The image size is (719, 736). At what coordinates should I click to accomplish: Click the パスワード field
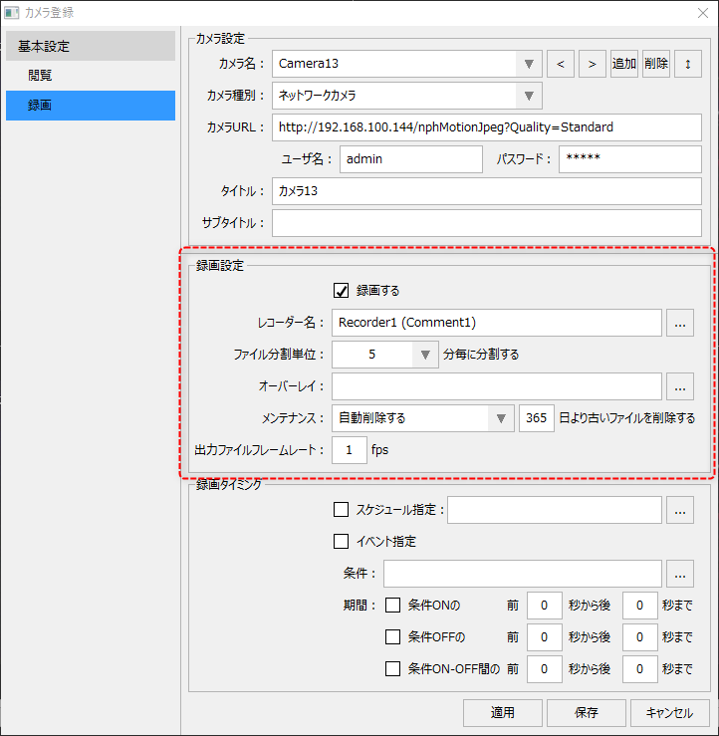point(630,159)
